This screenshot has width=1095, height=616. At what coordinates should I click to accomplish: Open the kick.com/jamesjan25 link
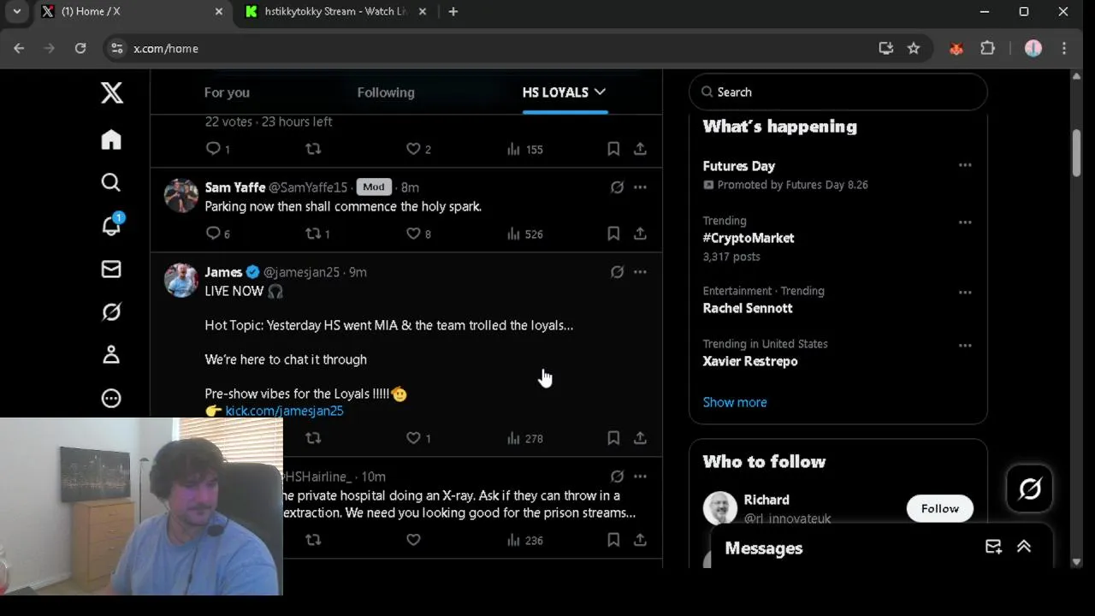[284, 411]
